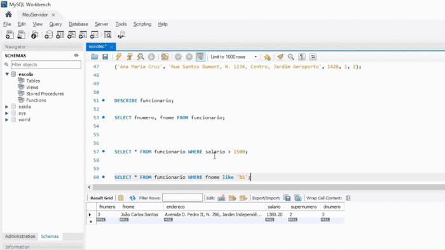The height and width of the screenshot is (250, 445).
Task: Go to the Workbench home screen
Action: click(8, 15)
